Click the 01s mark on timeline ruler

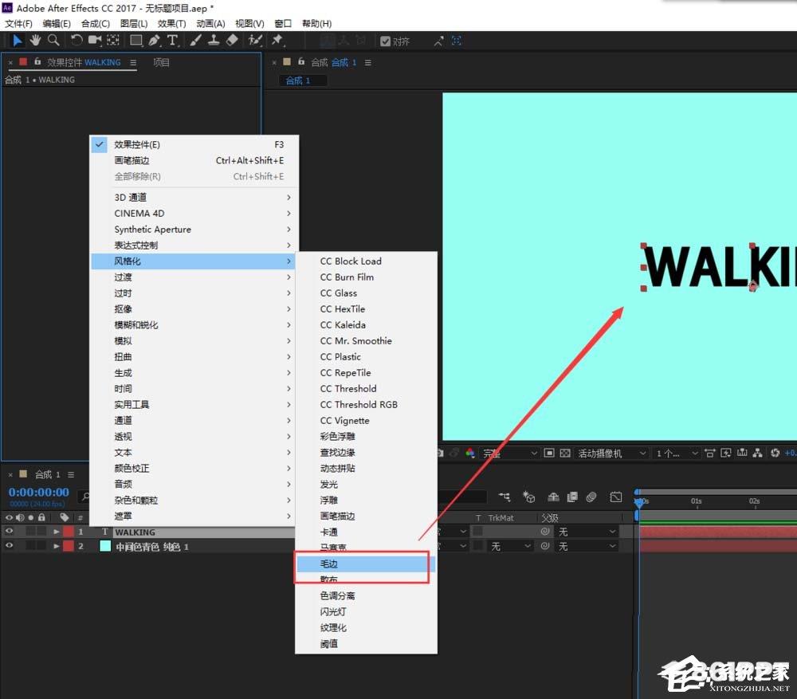pos(696,502)
